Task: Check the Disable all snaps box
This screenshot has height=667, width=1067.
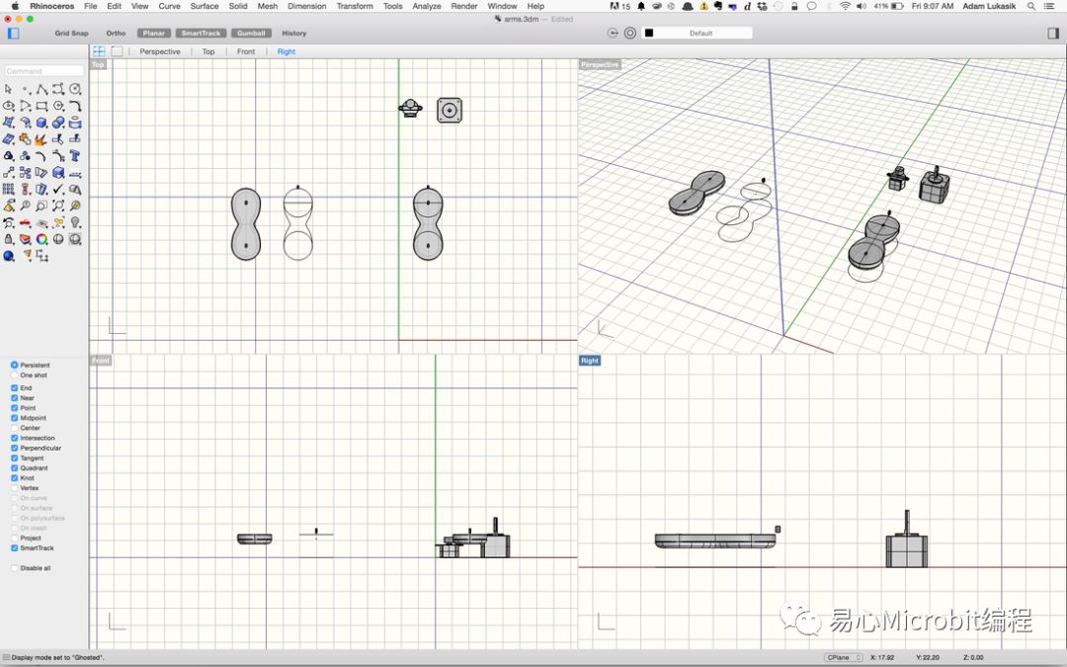Action: click(15, 568)
